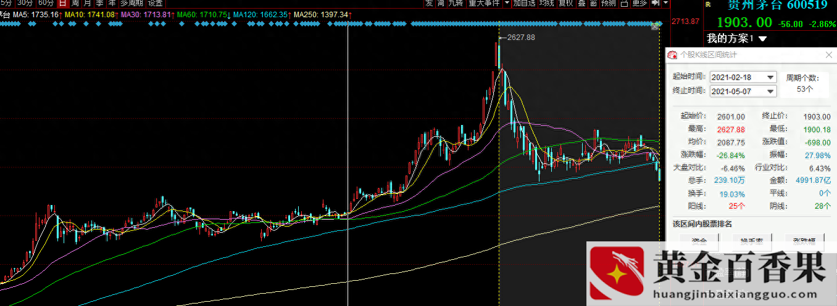
Task: Open the 终止时间 date dropdown
Action: coord(770,91)
